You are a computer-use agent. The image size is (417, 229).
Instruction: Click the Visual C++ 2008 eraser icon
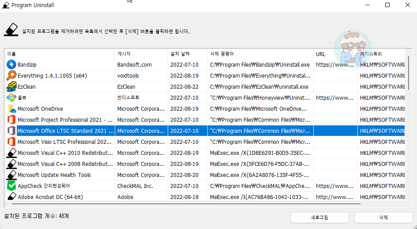(x=11, y=164)
